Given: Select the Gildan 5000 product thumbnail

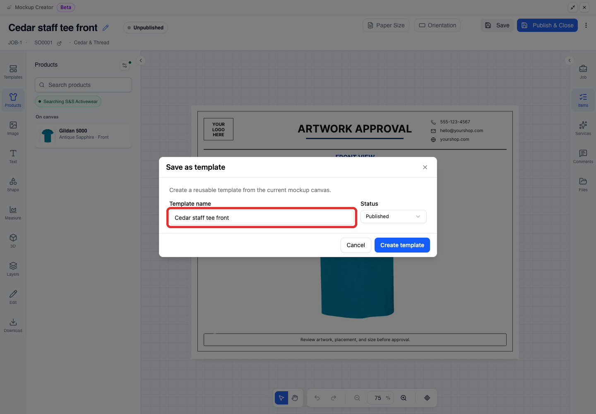Looking at the screenshot, I should 48,135.
